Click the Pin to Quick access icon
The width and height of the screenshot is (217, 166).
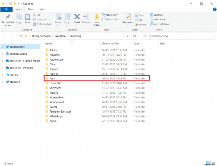point(8,17)
